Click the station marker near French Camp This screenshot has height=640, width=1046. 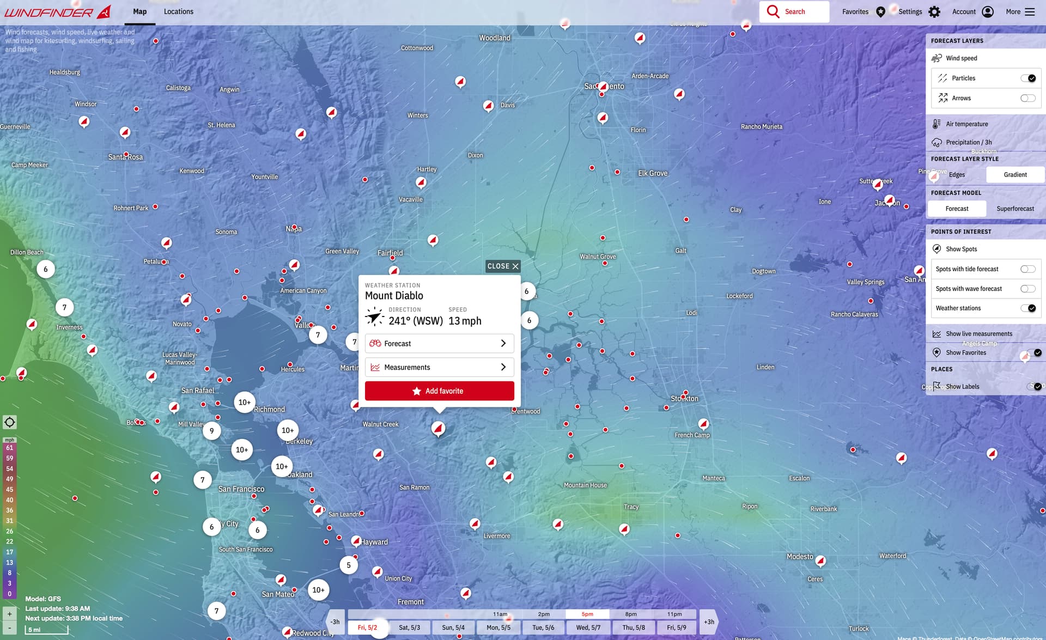click(x=703, y=424)
